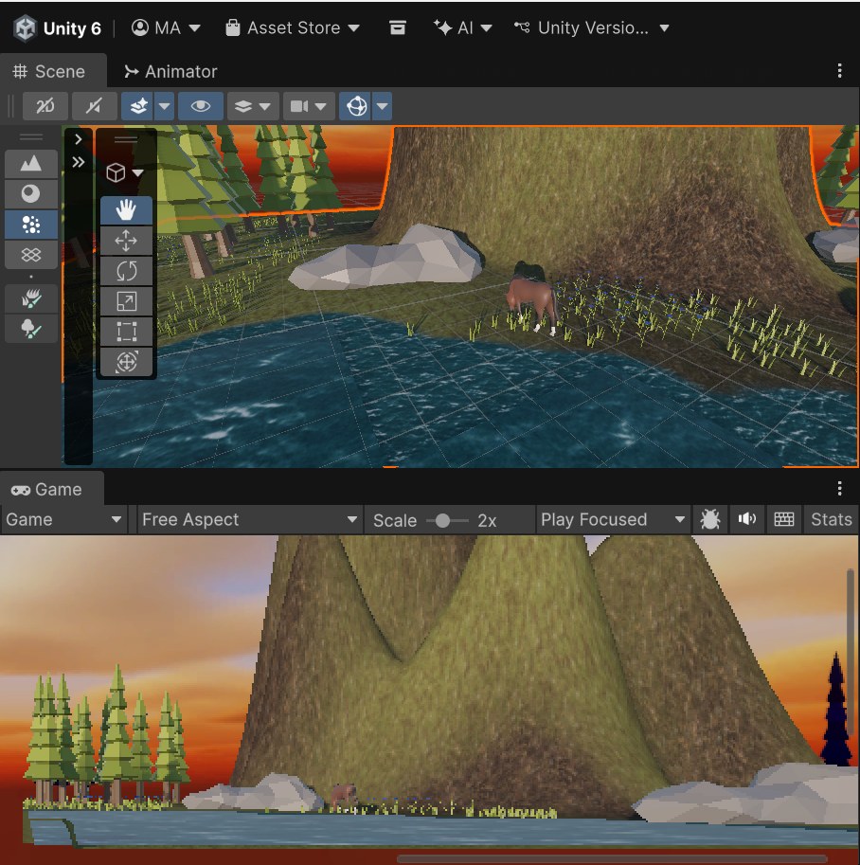This screenshot has height=865, width=860.
Task: Open the AI menu
Action: [462, 27]
